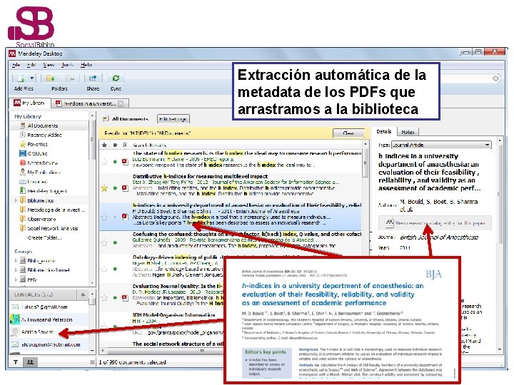The height and width of the screenshot is (385, 514).
Task: Open PDF icon of 'Evaluating Journal Quality'
Action: [125, 298]
